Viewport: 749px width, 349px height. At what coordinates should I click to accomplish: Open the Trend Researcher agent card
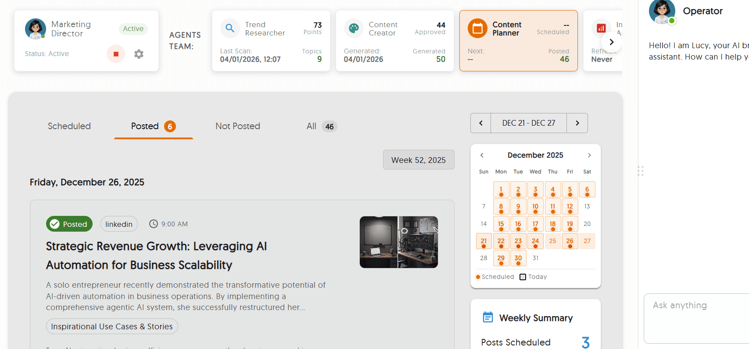point(271,41)
